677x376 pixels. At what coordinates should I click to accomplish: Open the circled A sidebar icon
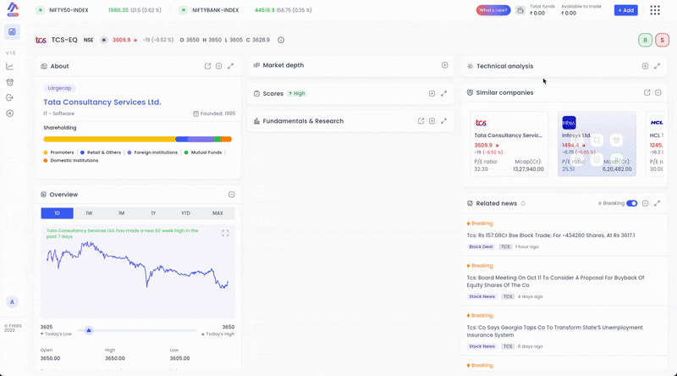[10, 113]
